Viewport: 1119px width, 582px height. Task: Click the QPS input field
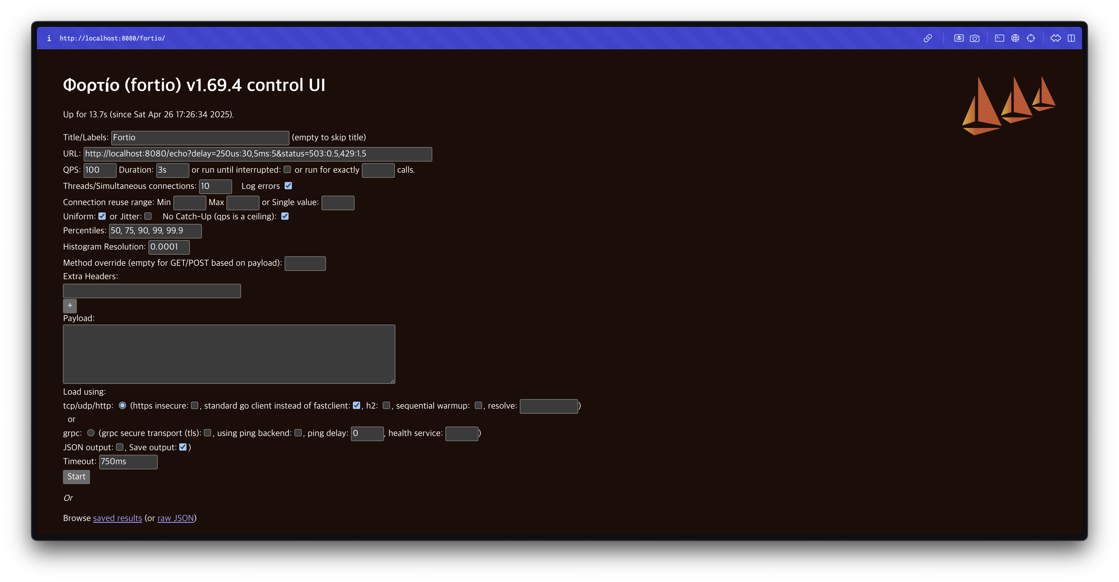click(100, 170)
